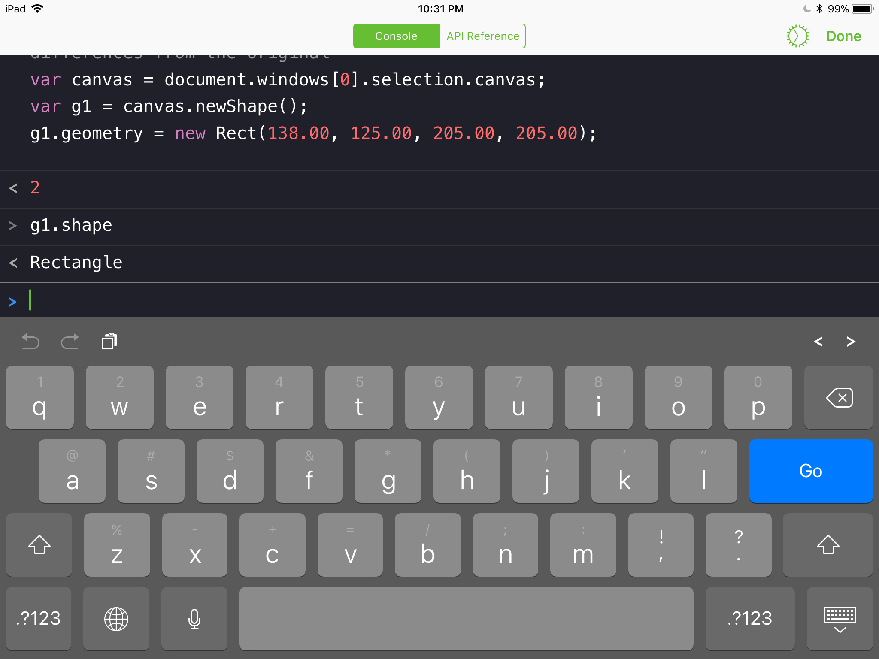Tap the console command input line

(x=429, y=301)
